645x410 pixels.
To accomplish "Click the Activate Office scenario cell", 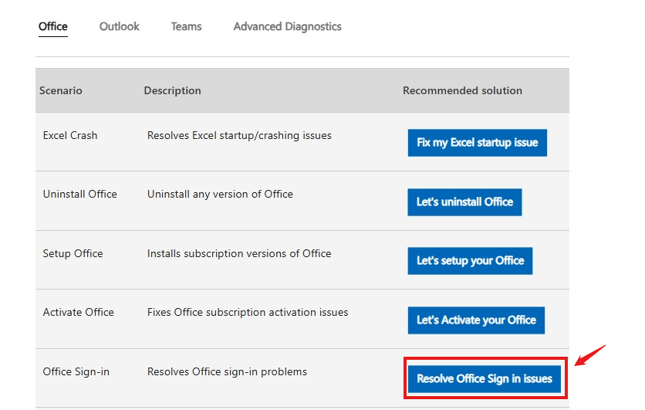I will coord(78,313).
